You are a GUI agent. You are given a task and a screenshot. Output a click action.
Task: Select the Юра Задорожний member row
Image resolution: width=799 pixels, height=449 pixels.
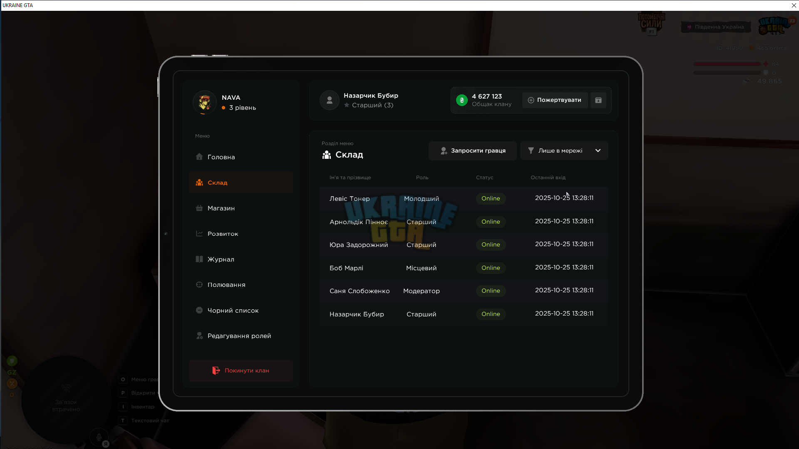[x=464, y=244]
